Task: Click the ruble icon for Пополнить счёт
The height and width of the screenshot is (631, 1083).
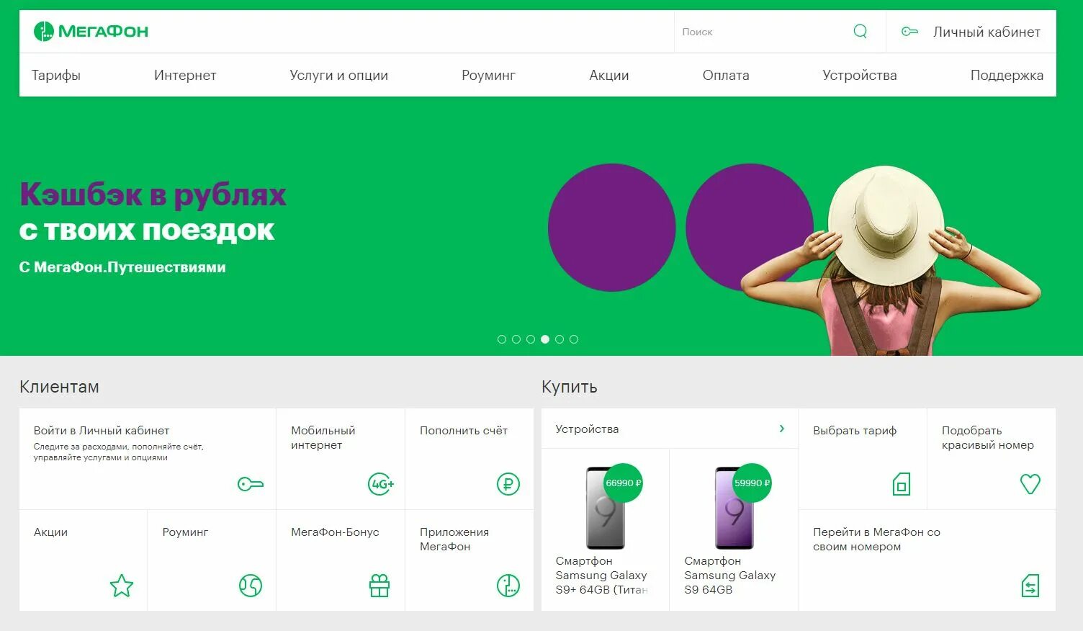Action: [x=508, y=484]
